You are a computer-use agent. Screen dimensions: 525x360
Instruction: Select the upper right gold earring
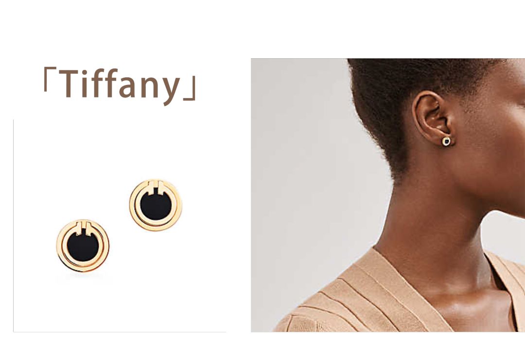[156, 205]
